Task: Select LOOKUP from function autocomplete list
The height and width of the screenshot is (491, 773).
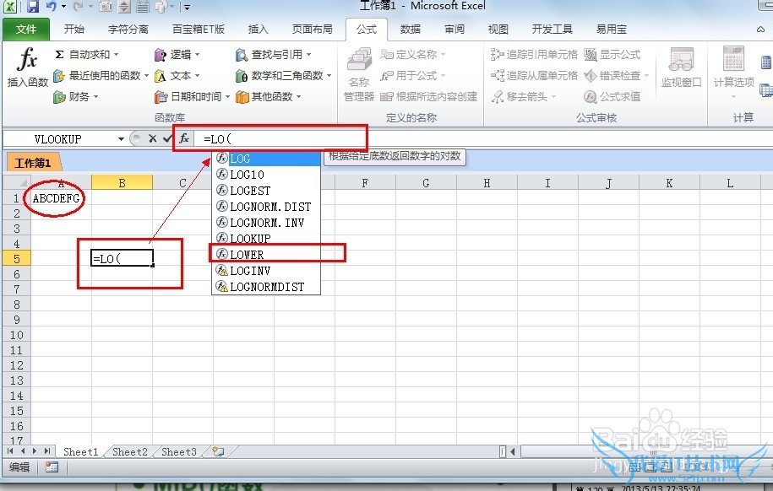Action: pos(266,239)
